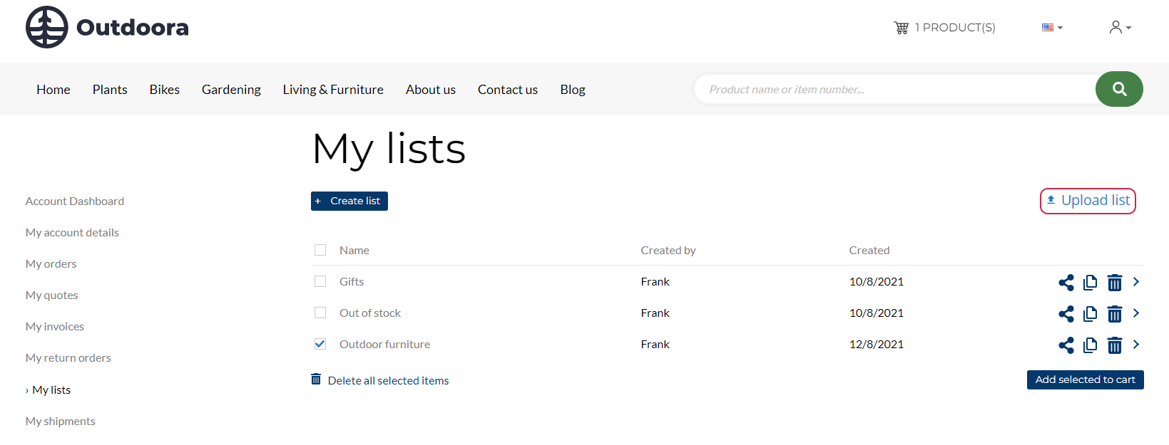This screenshot has width=1169, height=445.
Task: Click the Create list button
Action: click(x=349, y=201)
